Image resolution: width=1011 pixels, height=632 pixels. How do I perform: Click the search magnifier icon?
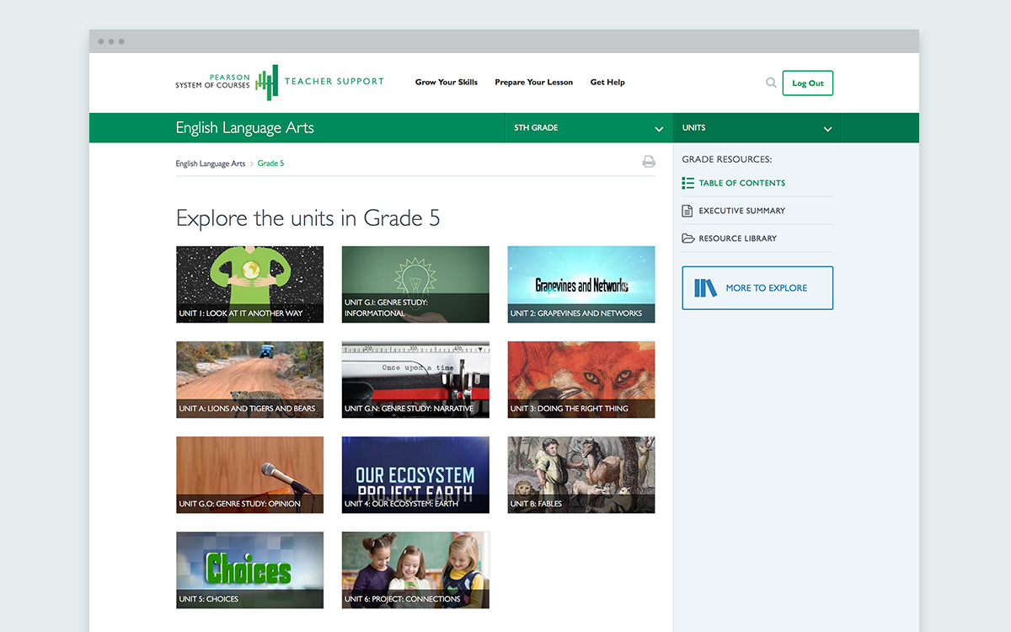(x=771, y=83)
